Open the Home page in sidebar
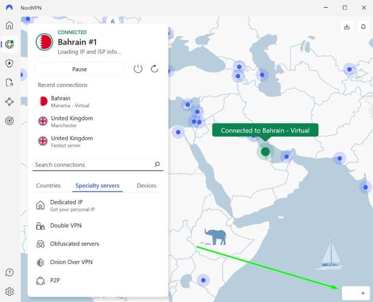This screenshot has height=302, width=373. click(9, 25)
